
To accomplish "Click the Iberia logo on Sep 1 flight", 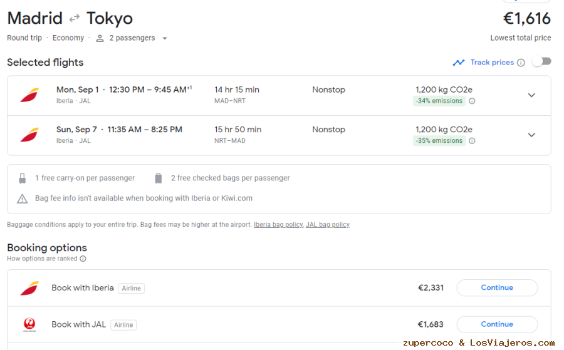I will tap(29, 95).
